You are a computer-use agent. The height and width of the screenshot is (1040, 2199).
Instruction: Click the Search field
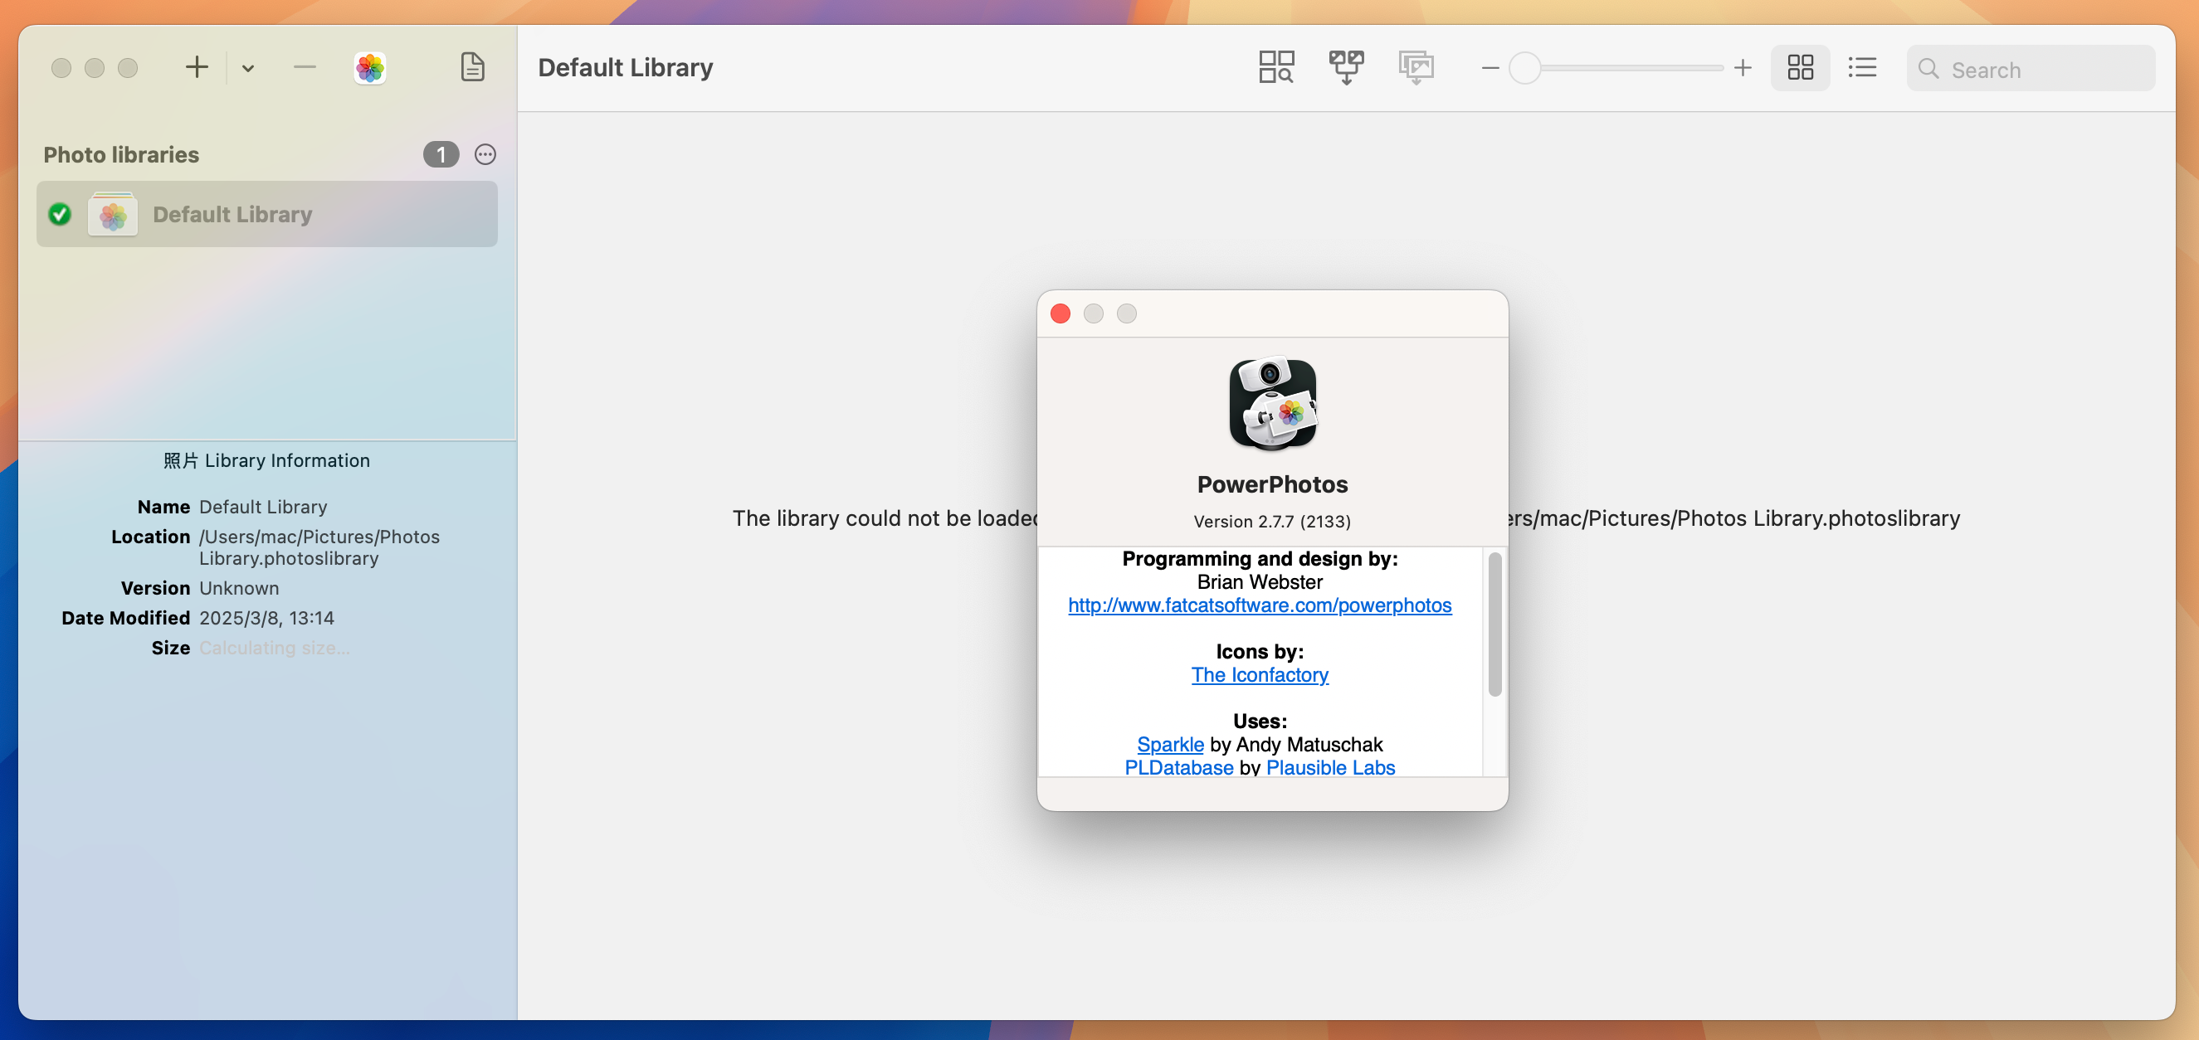(2031, 68)
